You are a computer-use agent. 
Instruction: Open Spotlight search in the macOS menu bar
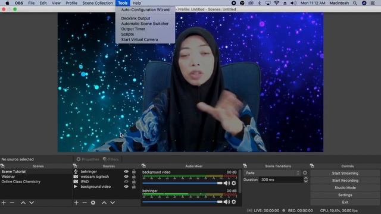(355, 3)
